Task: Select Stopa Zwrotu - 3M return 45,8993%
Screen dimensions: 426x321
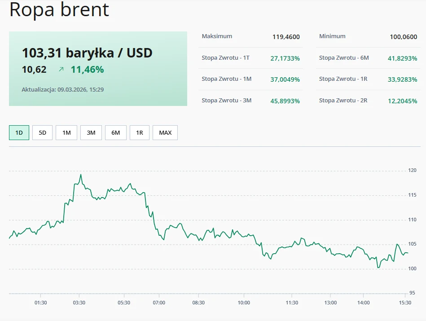Action: pos(286,100)
